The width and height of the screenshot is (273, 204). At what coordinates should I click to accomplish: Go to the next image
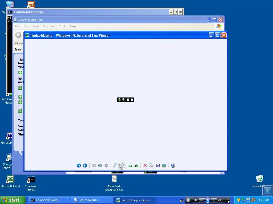pos(85,165)
